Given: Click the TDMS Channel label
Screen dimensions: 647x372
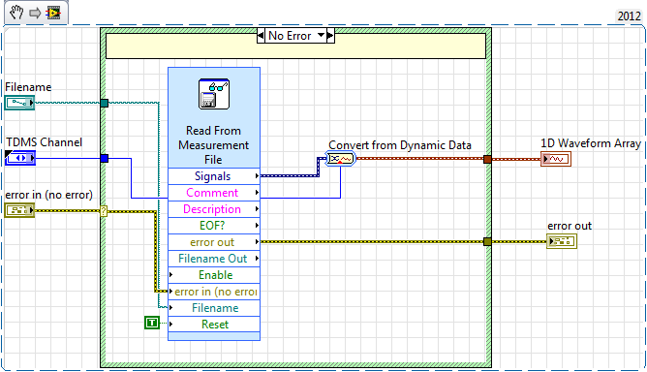Looking at the screenshot, I should (x=45, y=142).
